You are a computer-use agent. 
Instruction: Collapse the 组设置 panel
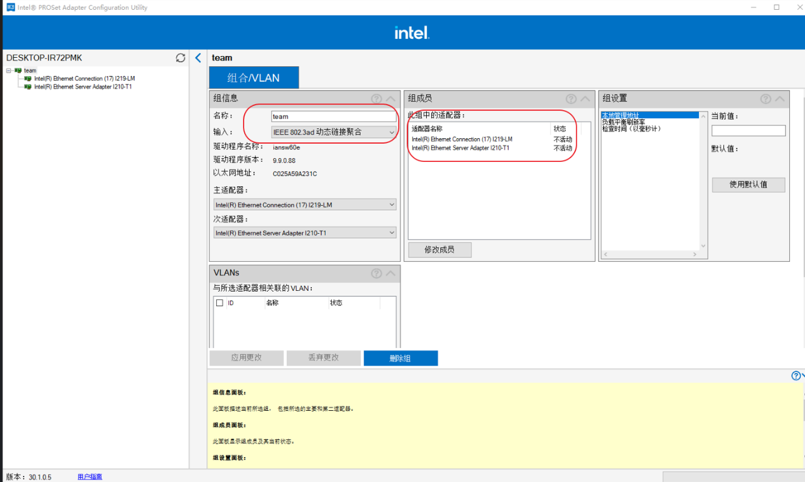click(x=779, y=99)
